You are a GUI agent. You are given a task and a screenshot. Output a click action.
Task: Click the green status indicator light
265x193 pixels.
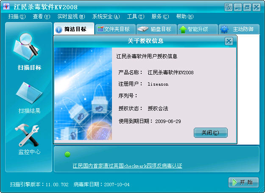67,154
